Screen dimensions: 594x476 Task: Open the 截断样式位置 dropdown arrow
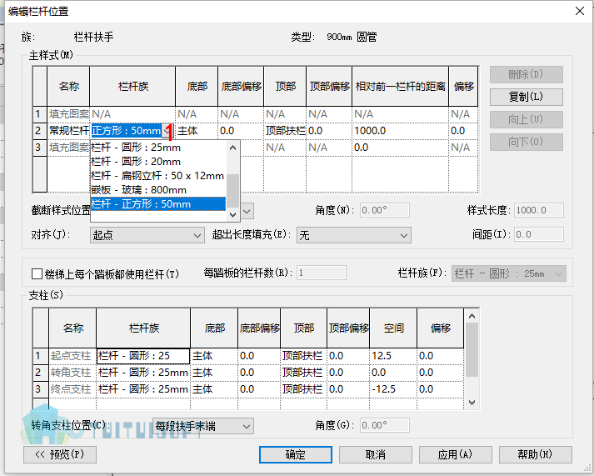pos(247,211)
